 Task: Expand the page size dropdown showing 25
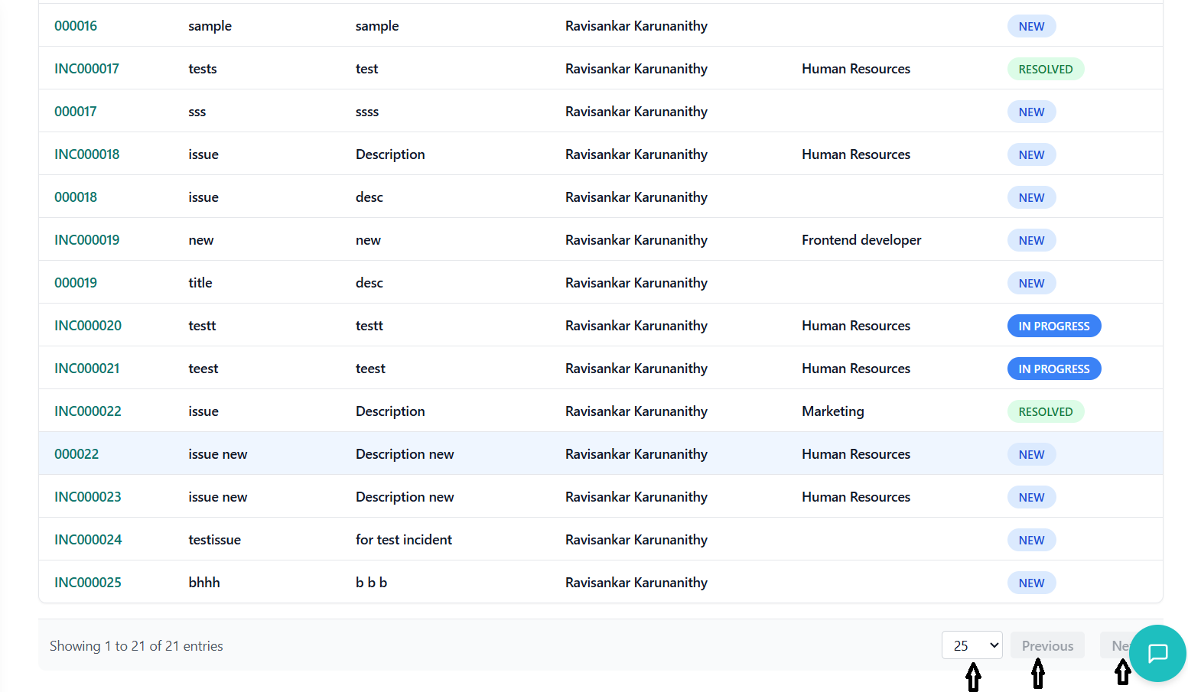972,645
